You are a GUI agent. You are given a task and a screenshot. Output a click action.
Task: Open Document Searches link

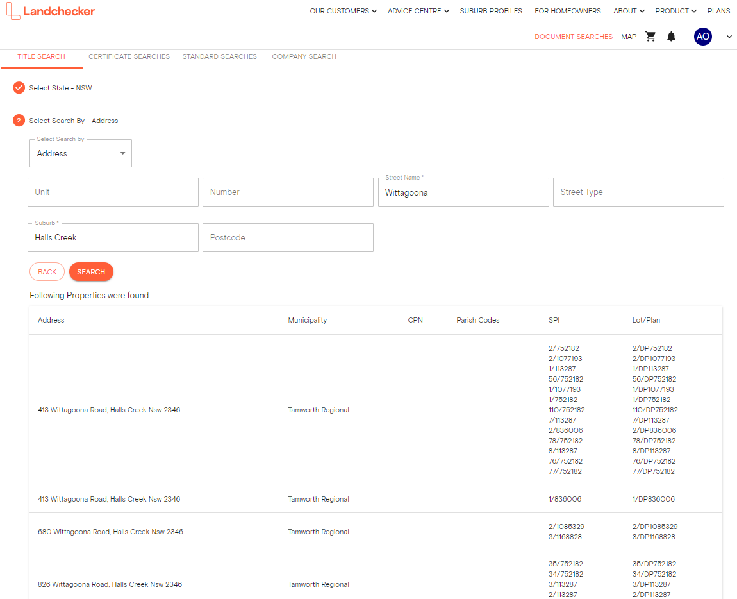pyautogui.click(x=574, y=36)
